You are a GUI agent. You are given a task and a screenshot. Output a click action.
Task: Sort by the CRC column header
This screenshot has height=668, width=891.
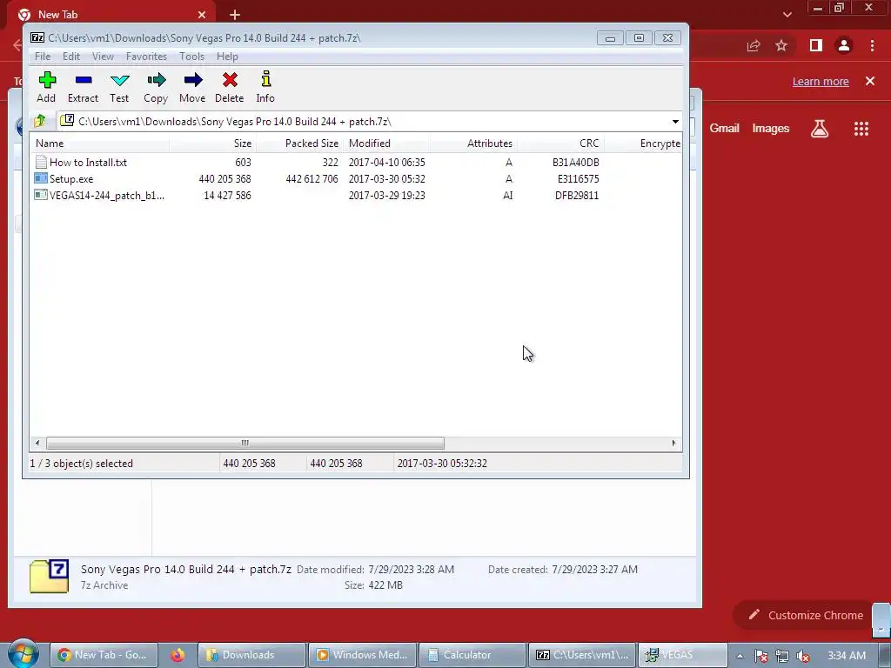(x=560, y=144)
